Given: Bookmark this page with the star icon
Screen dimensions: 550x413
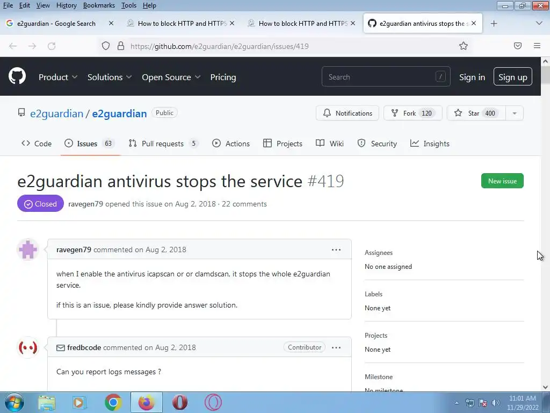Looking at the screenshot, I should pyautogui.click(x=464, y=46).
